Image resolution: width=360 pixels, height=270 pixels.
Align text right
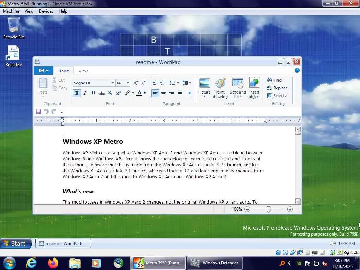click(x=172, y=93)
